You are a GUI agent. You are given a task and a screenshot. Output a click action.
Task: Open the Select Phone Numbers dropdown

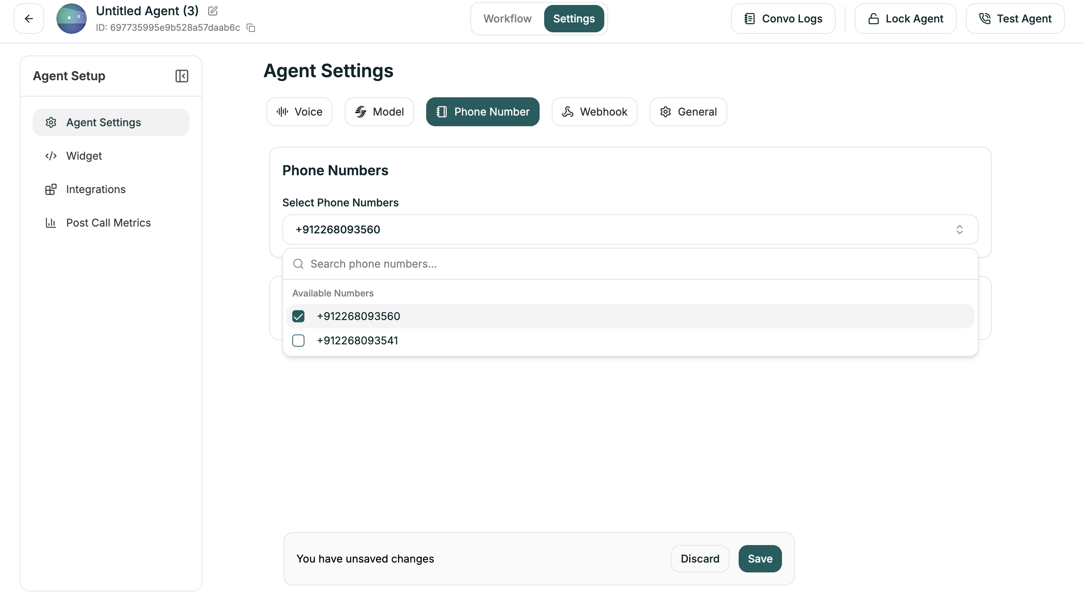point(589,230)
